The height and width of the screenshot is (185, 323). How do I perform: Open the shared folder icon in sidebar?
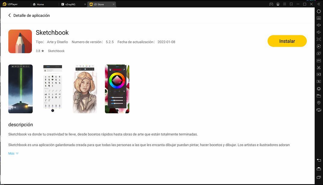tap(319, 96)
